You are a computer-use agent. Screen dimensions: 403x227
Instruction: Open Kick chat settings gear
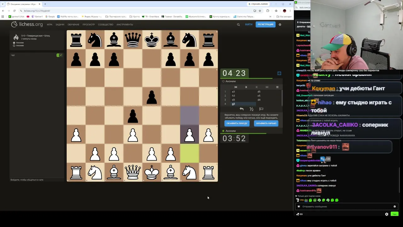387,214
